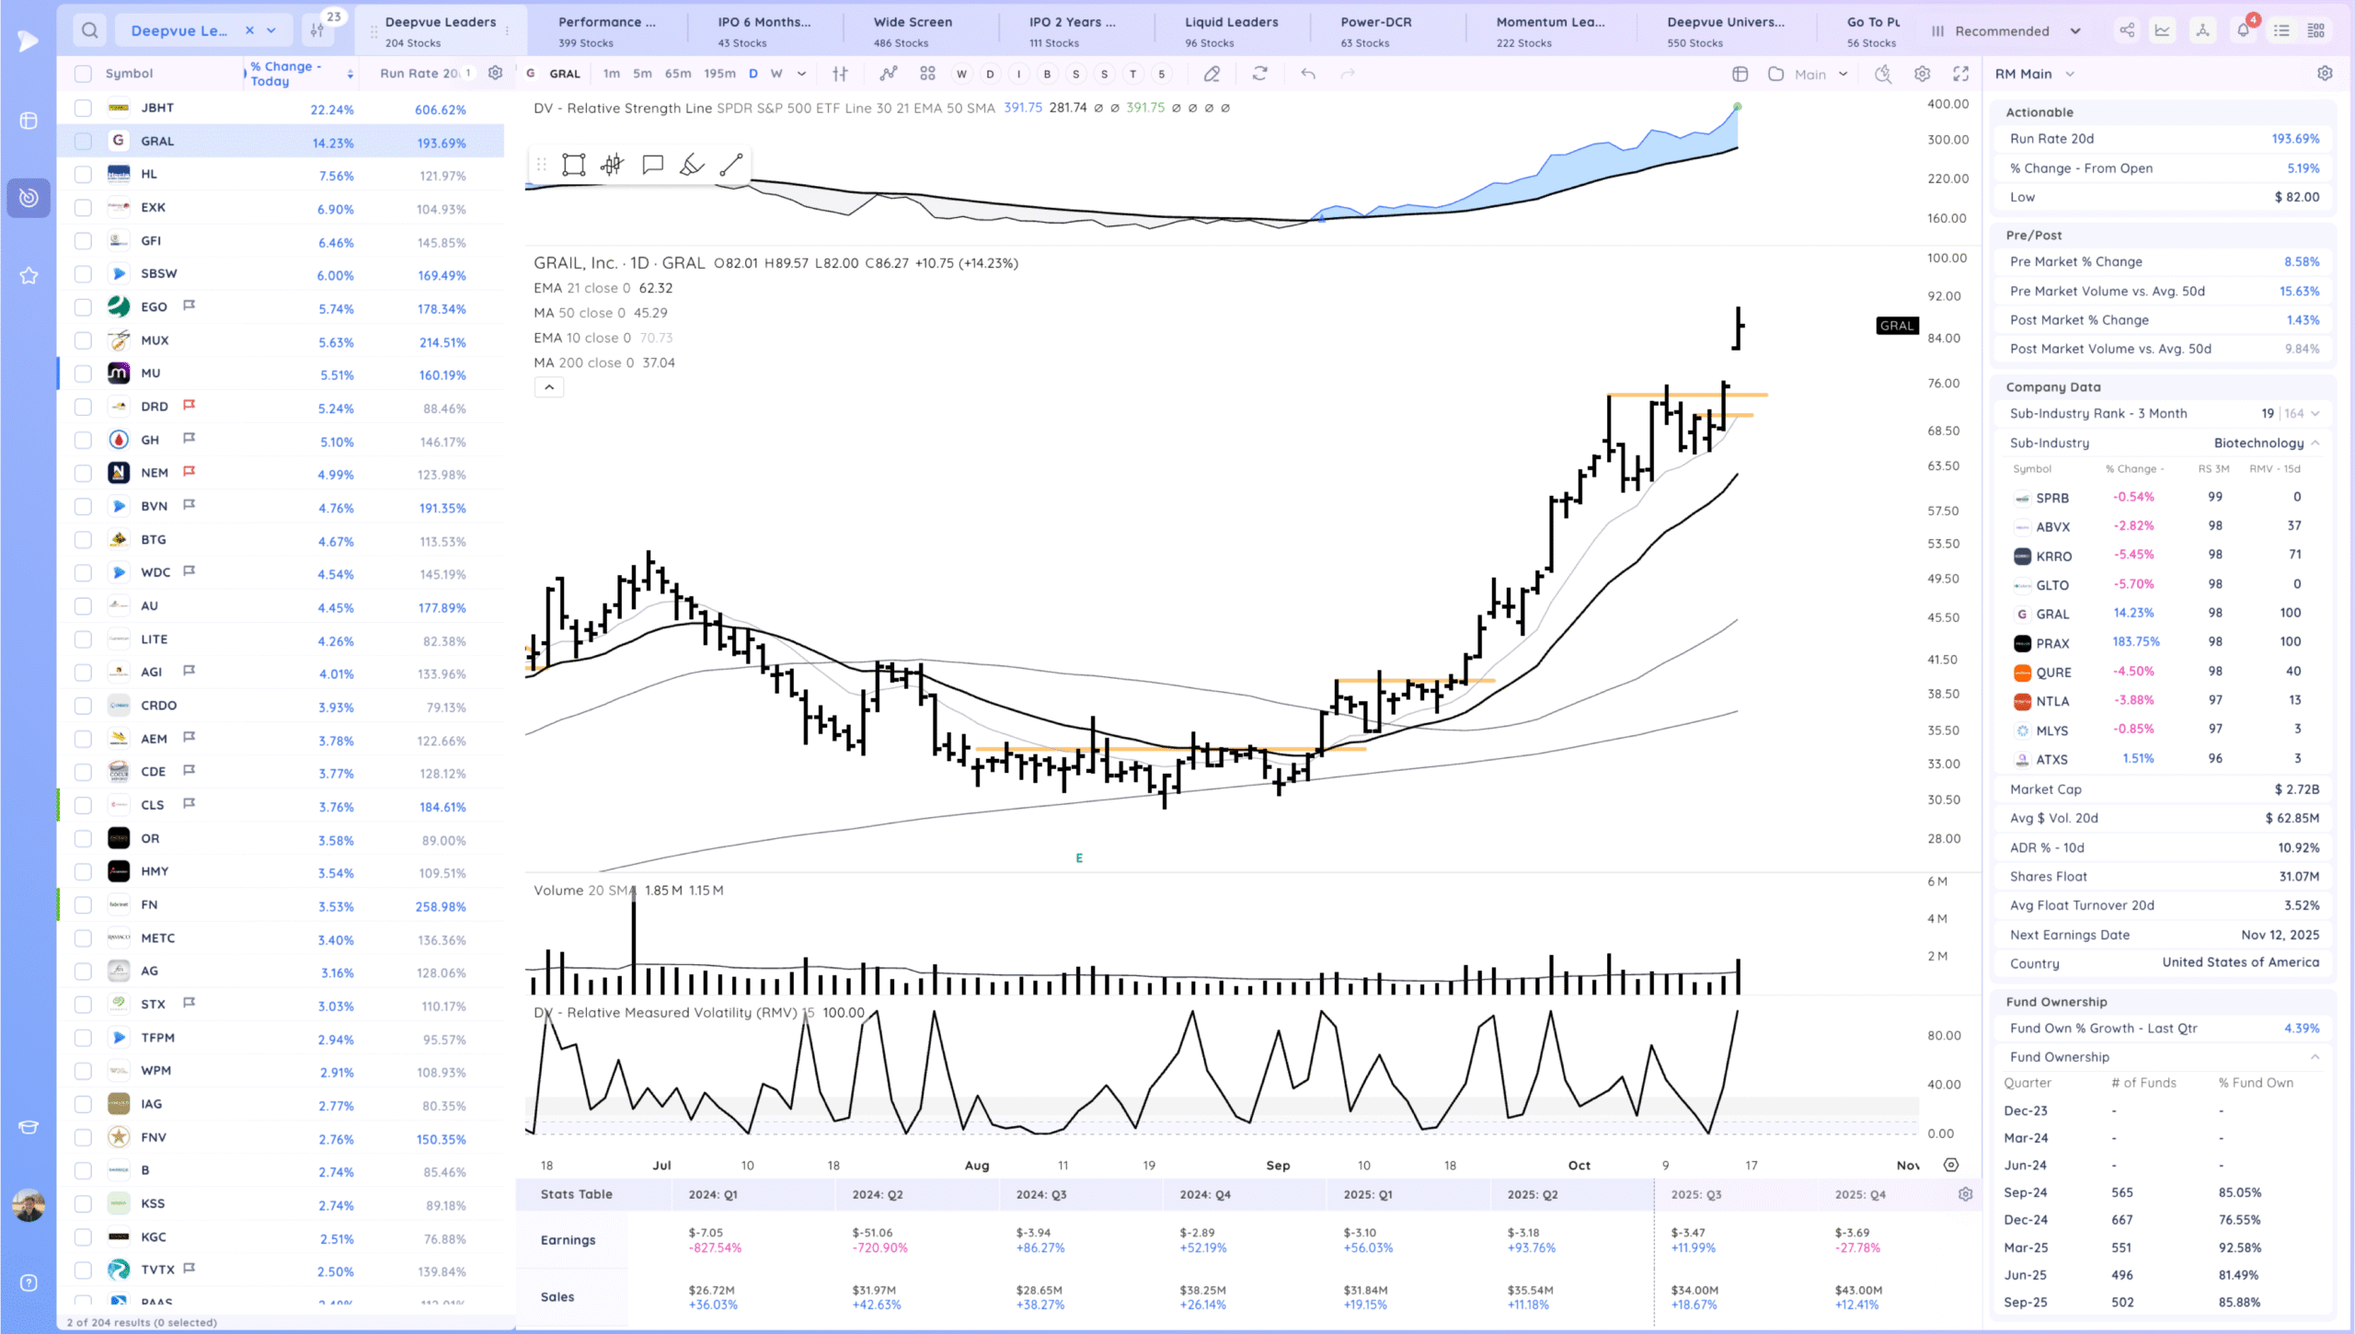Screen dimensions: 2355x1334
Task: Click the eraser icon in chart toolbar
Action: click(x=1212, y=74)
